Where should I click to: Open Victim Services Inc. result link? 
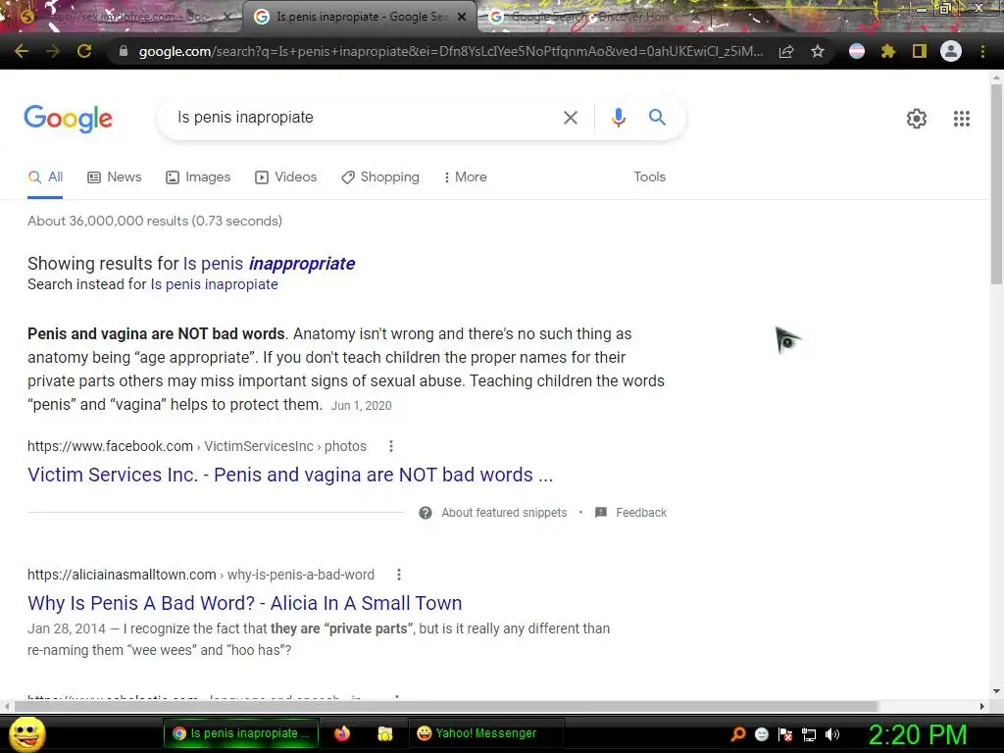point(290,475)
